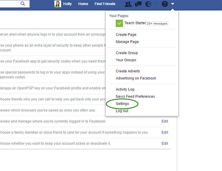Image resolution: width=222 pixels, height=171 pixels.
Task: Open Your Groups menu item
Action: pyautogui.click(x=126, y=60)
